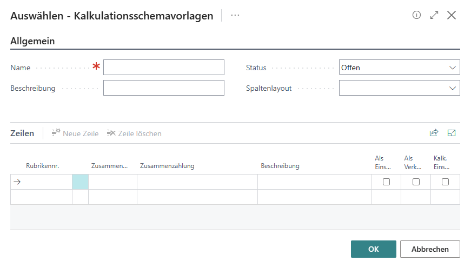Toggle Kalk. Eins... checkbox in first row
The height and width of the screenshot is (268, 471).
pos(445,182)
